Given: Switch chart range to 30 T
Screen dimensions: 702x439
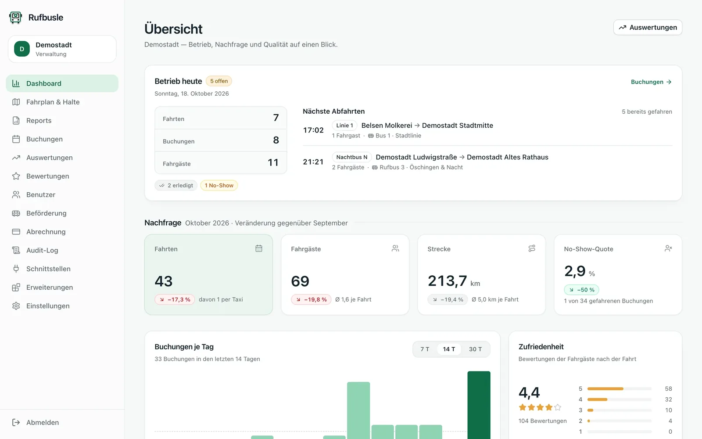Looking at the screenshot, I should (x=475, y=349).
